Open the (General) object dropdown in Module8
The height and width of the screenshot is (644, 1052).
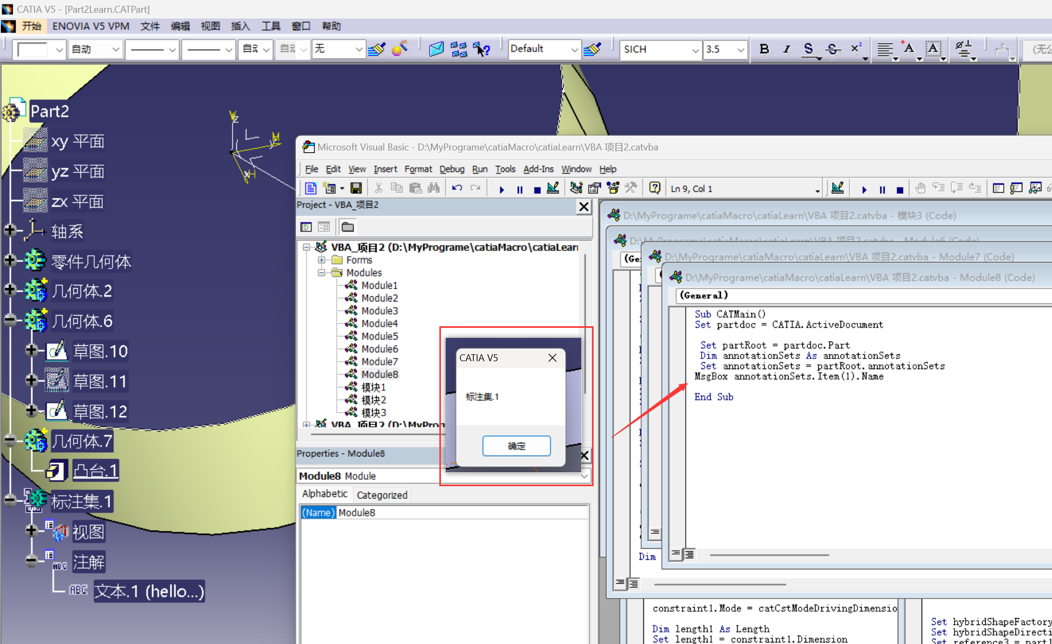[864, 296]
